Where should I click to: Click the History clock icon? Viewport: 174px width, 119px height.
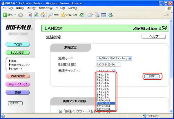pyautogui.click(x=82, y=15)
